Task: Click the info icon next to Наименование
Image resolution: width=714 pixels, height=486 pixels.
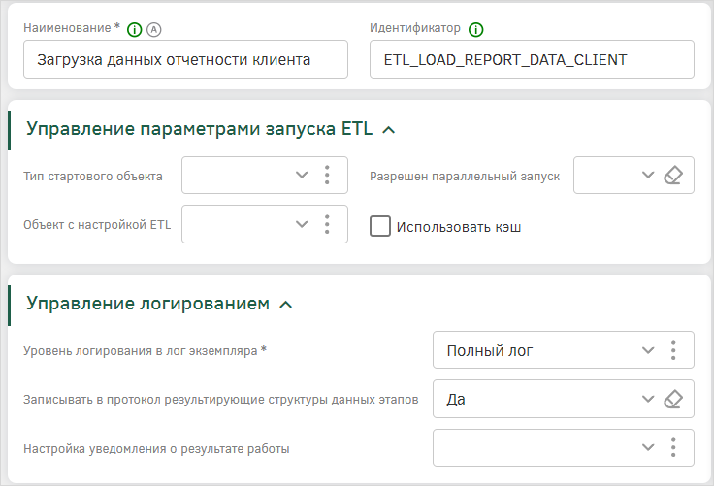Action: pos(134,30)
